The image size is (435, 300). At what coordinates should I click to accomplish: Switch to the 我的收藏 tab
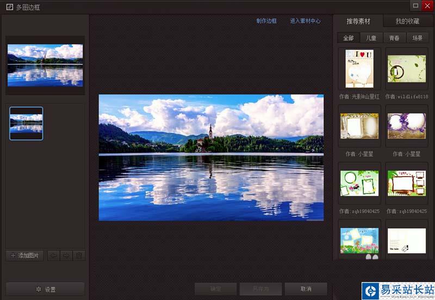point(407,21)
